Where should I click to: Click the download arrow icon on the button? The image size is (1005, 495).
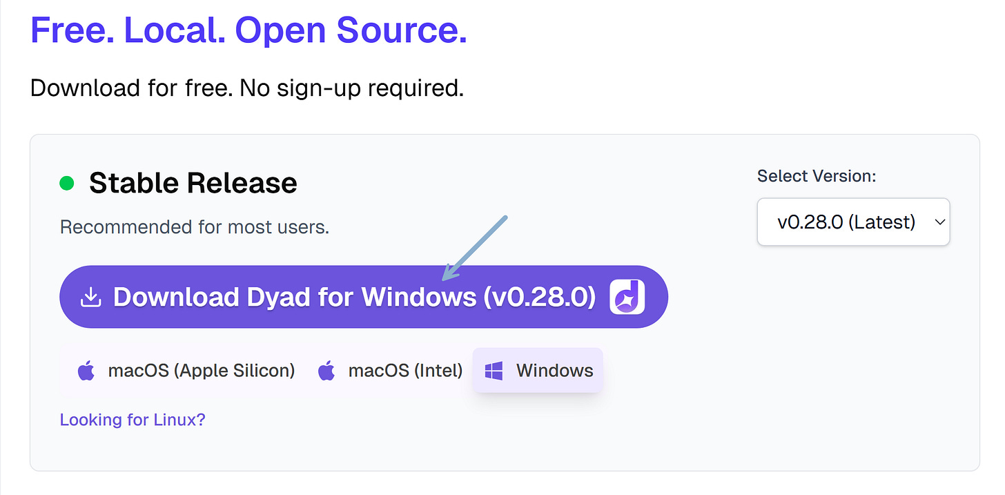(90, 296)
